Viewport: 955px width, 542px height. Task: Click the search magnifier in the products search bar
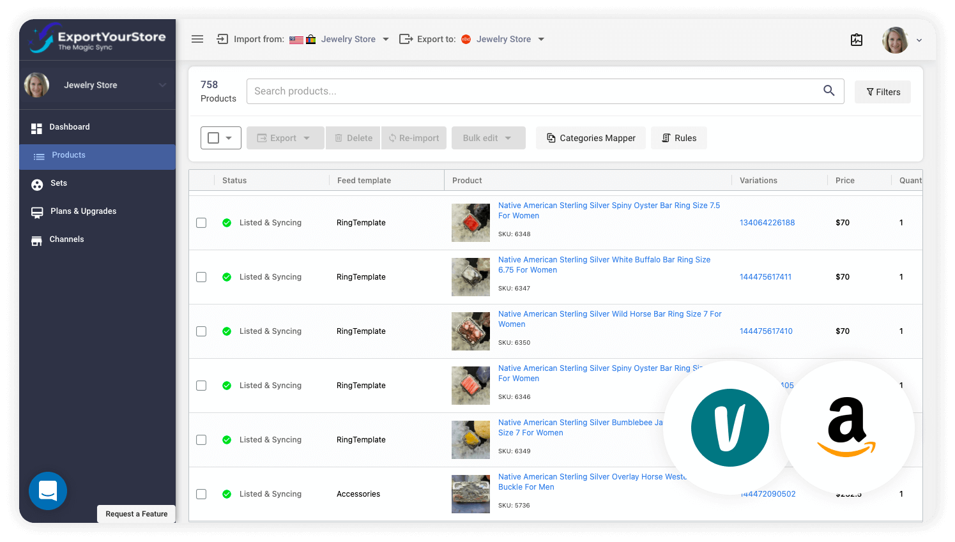click(x=829, y=91)
